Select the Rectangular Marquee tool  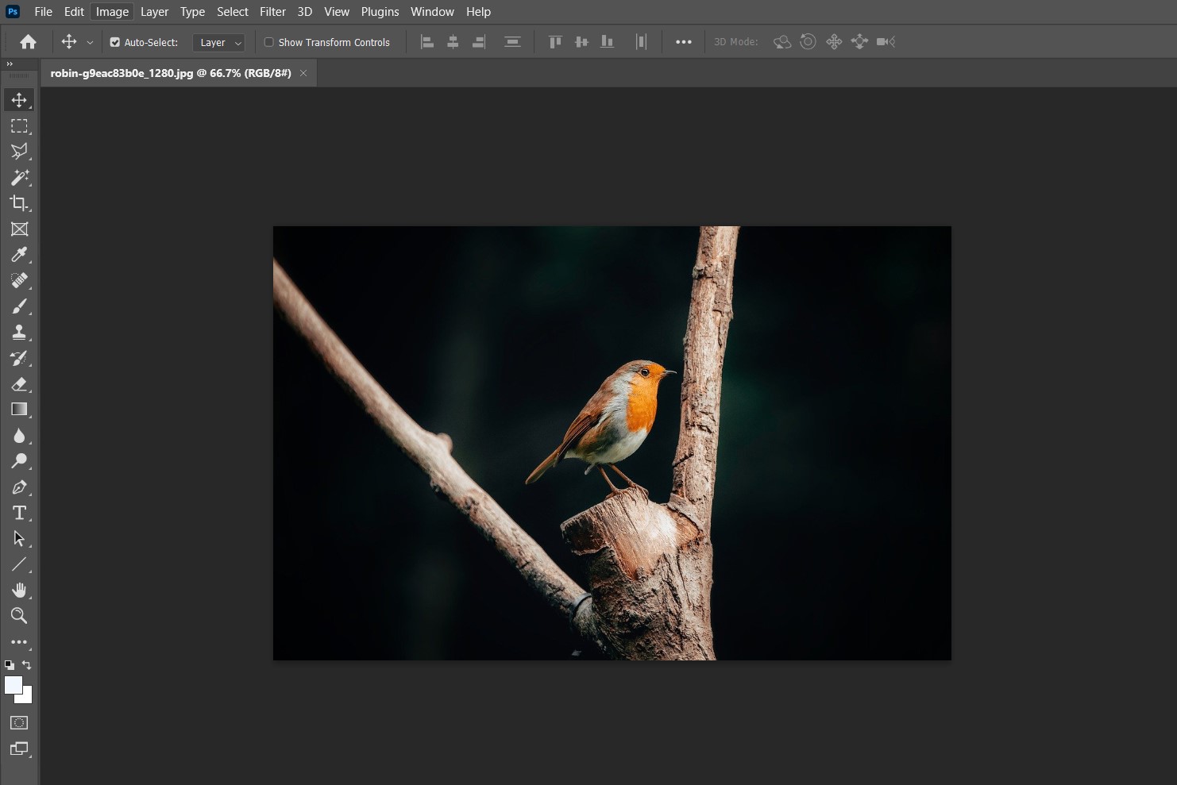pyautogui.click(x=19, y=126)
